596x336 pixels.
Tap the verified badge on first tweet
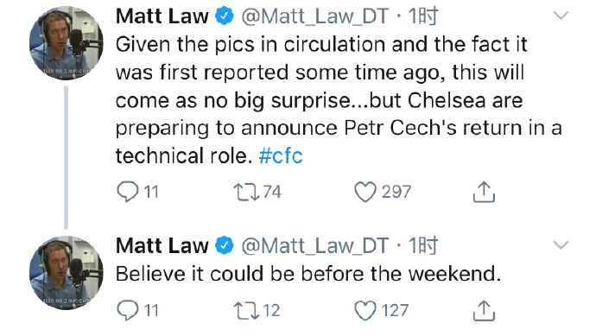tap(225, 16)
